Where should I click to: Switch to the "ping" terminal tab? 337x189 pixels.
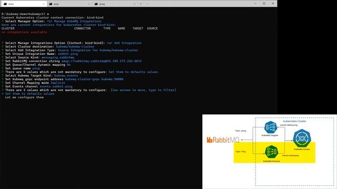click(70, 4)
